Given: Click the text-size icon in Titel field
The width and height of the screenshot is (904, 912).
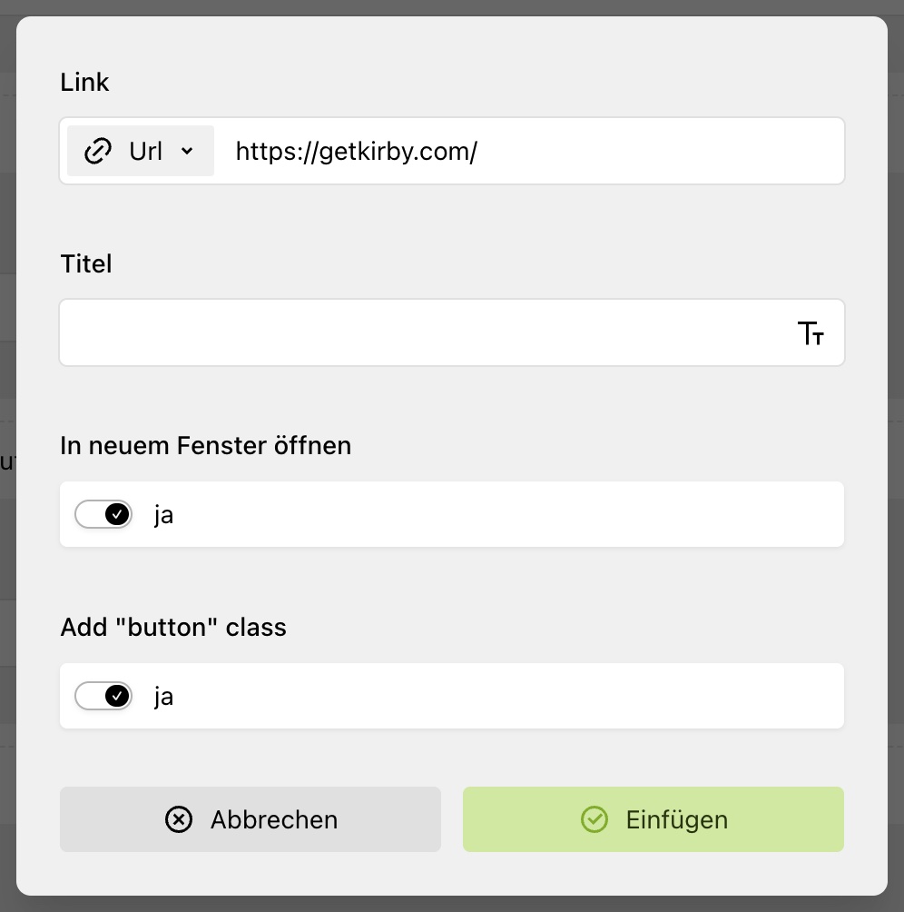Looking at the screenshot, I should click(811, 333).
